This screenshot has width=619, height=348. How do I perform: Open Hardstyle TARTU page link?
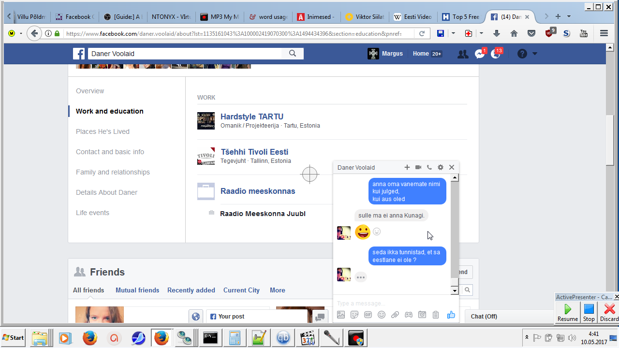tap(252, 116)
